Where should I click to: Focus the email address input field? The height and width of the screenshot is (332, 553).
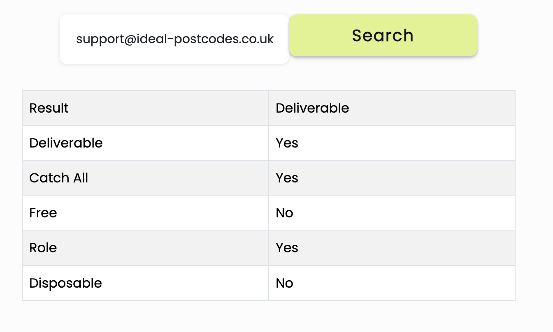pyautogui.click(x=174, y=39)
